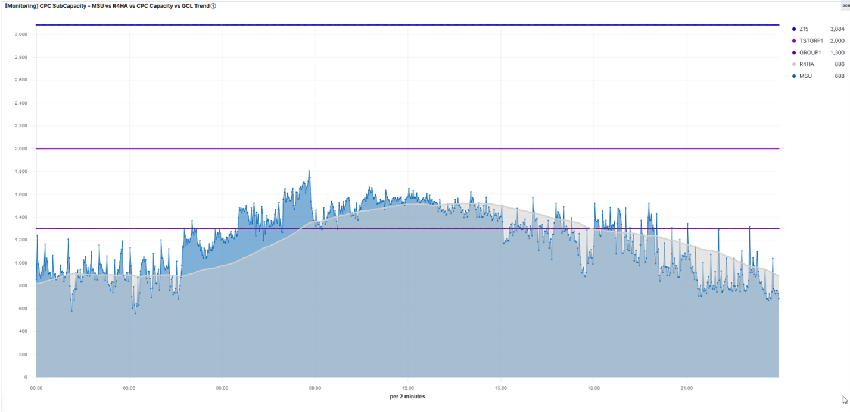Click the 2,000 y-axis label

tap(21, 149)
